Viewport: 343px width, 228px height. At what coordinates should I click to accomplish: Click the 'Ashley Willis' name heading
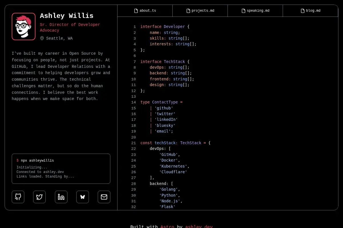coord(67,16)
